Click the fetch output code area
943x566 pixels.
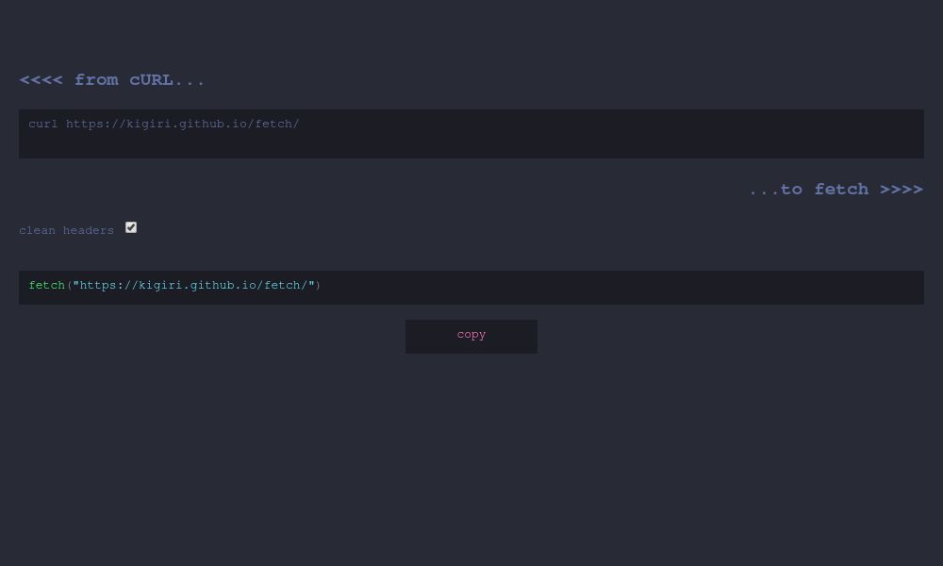point(471,287)
